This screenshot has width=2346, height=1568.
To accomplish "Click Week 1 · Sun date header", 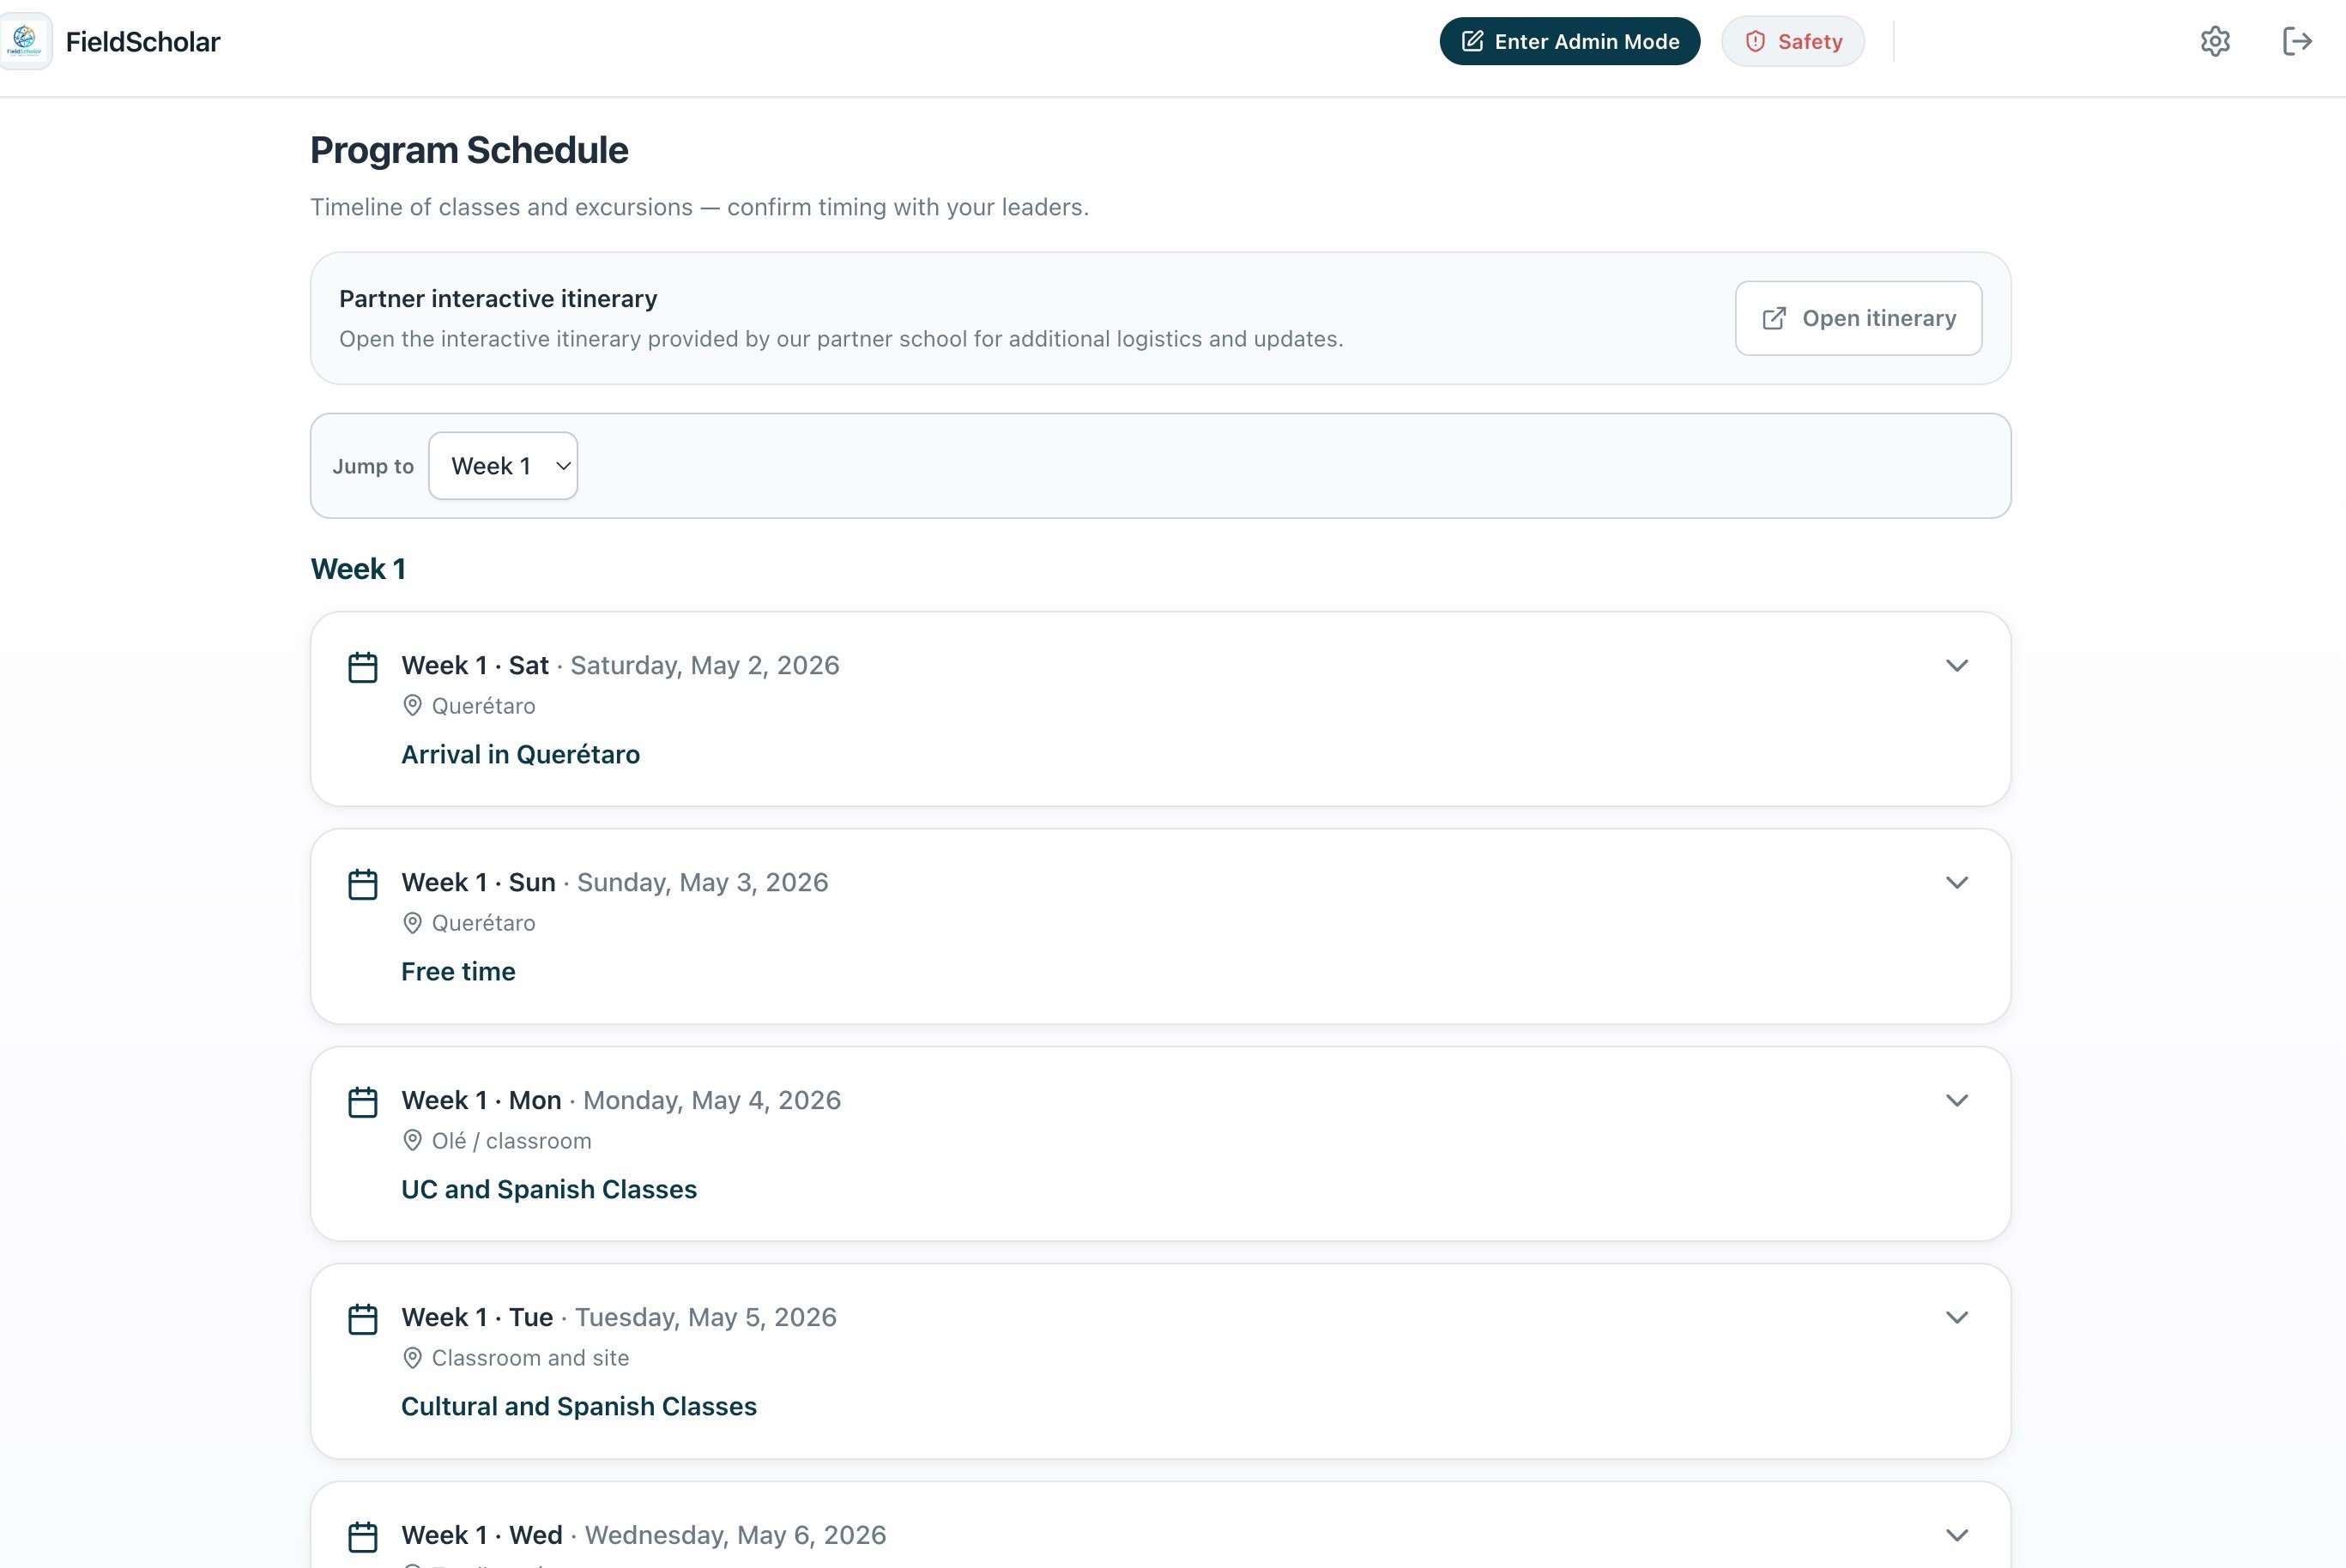I will point(615,882).
